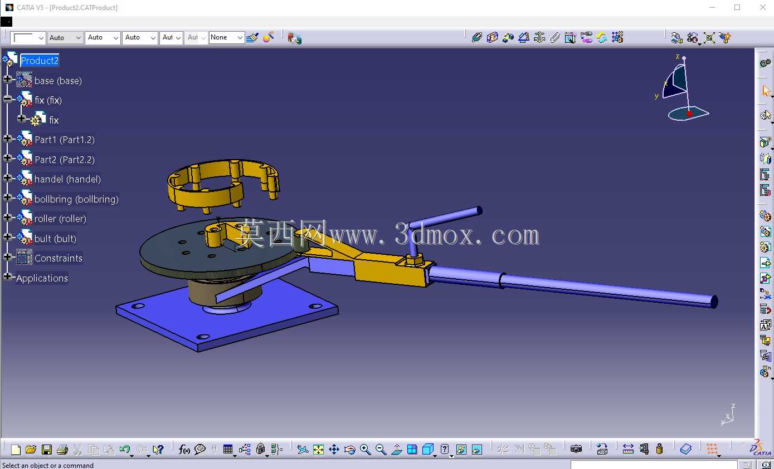Image resolution: width=774 pixels, height=469 pixels.
Task: Open the Measure Between tool
Action: point(628,450)
